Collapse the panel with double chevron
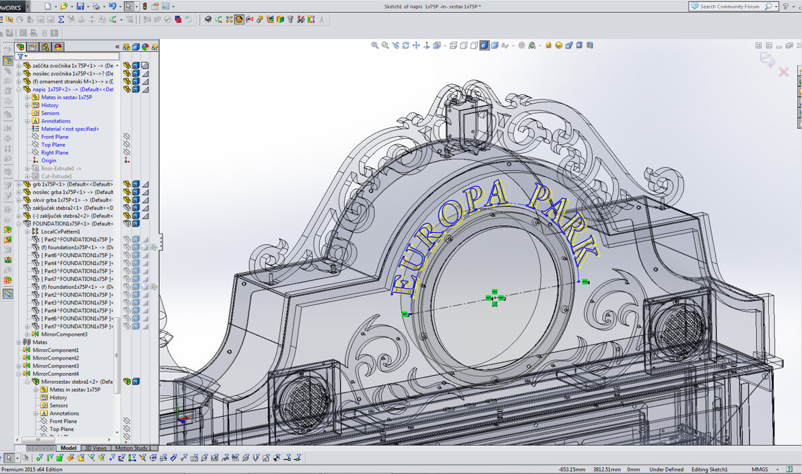802x474 pixels. (x=118, y=46)
